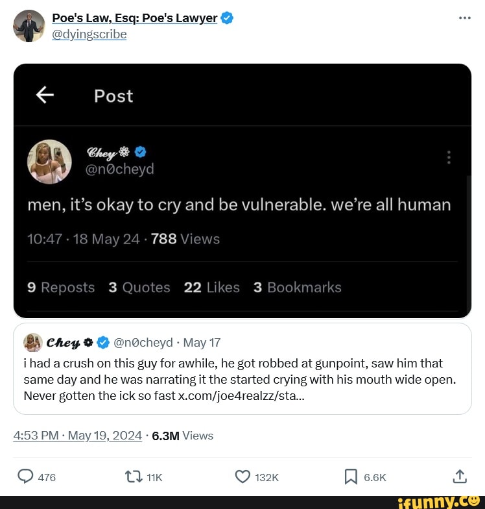Bookmark this post
This screenshot has width=485, height=509.
[351, 477]
